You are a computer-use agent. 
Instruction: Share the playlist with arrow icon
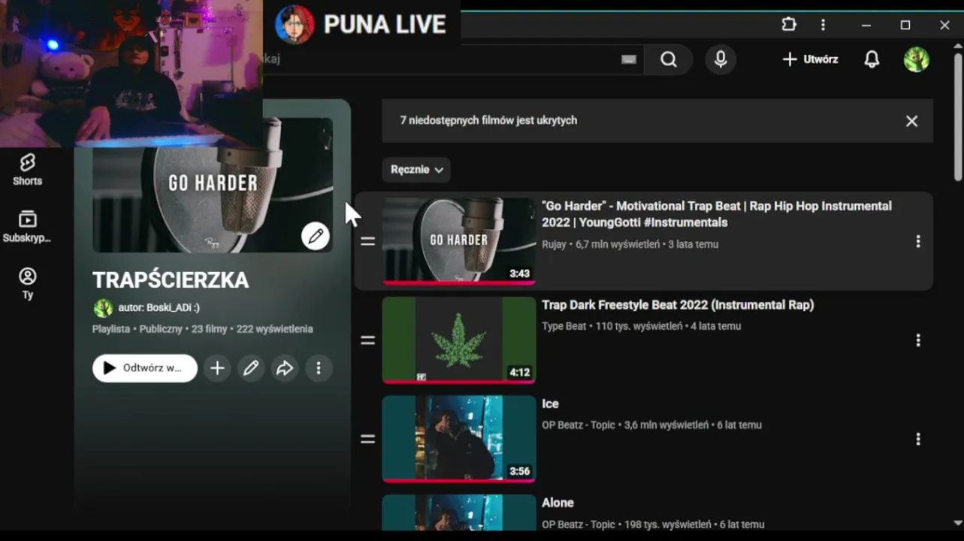click(x=285, y=368)
